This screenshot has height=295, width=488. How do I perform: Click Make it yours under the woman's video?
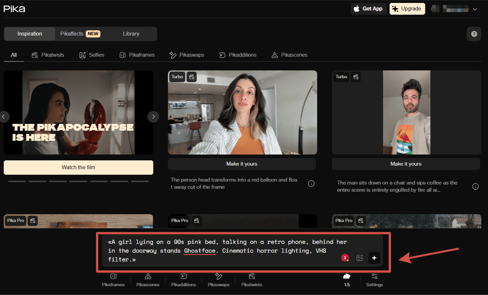coord(242,164)
